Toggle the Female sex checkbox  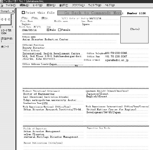click(x=60, y=30)
